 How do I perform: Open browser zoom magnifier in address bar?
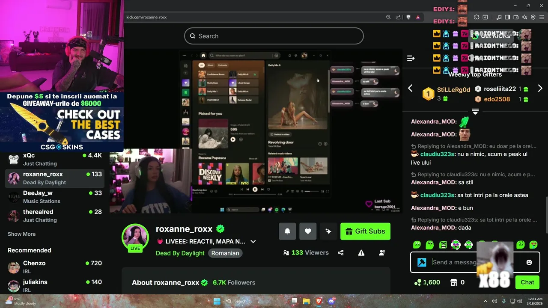[x=388, y=17]
